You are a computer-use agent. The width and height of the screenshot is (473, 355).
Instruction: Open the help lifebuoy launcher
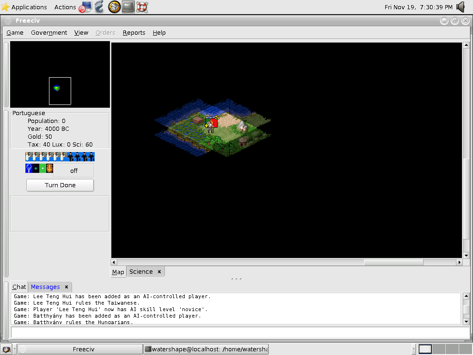pos(142,7)
